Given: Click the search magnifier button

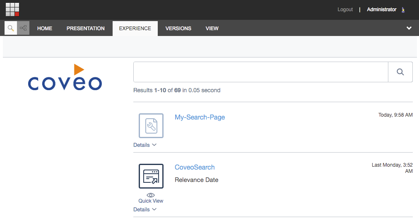Looking at the screenshot, I should tap(400, 72).
